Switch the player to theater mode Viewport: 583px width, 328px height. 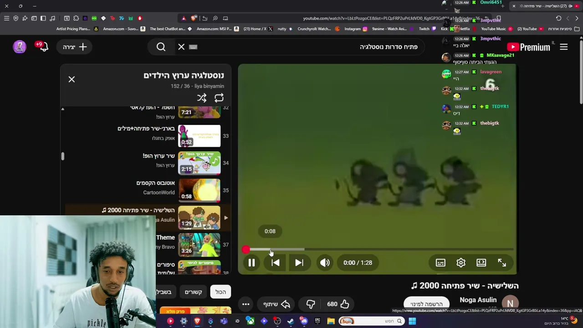point(481,263)
